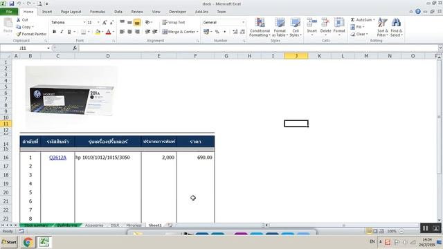Toggle Underline formatting
443x249 pixels.
coord(69,32)
